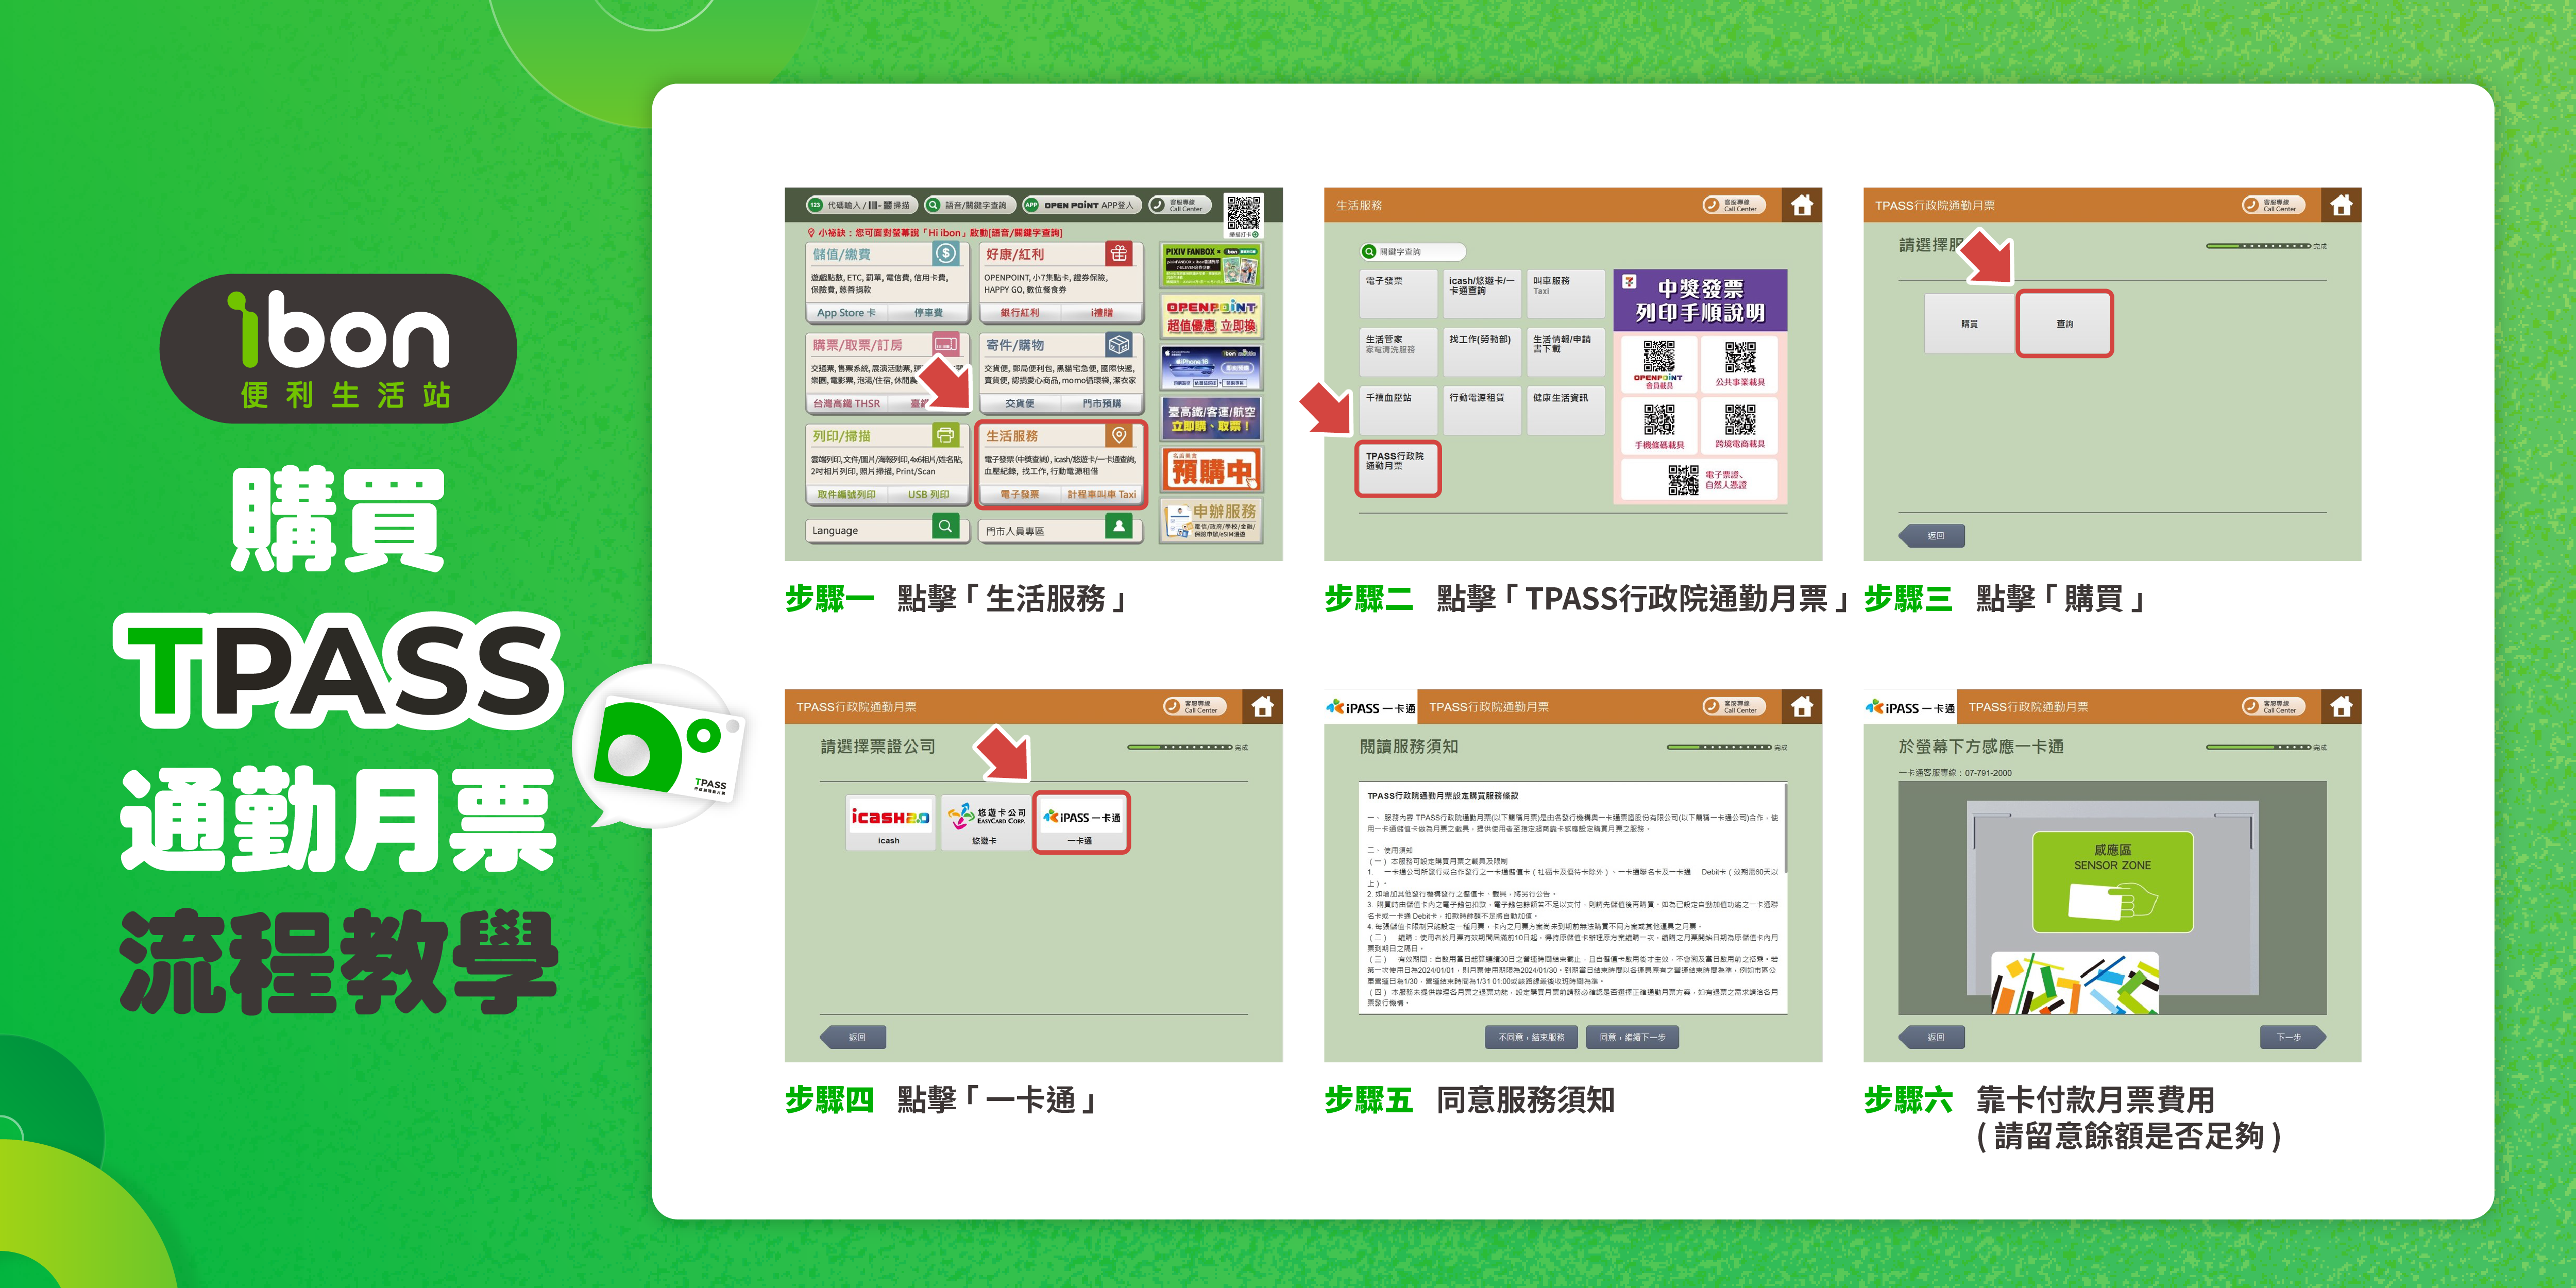The width and height of the screenshot is (2576, 1288).
Task: Open 購票/取票/訂房 ticket icon
Action: 945,345
